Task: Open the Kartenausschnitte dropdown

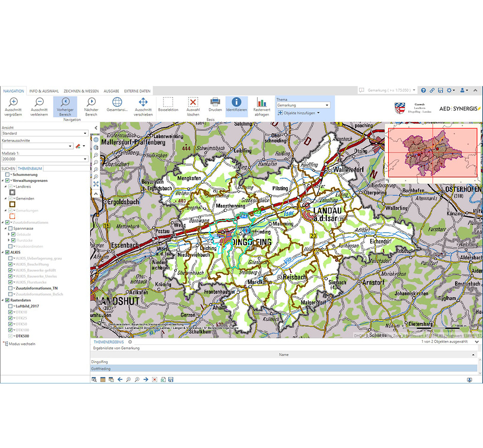Action: pyautogui.click(x=37, y=146)
